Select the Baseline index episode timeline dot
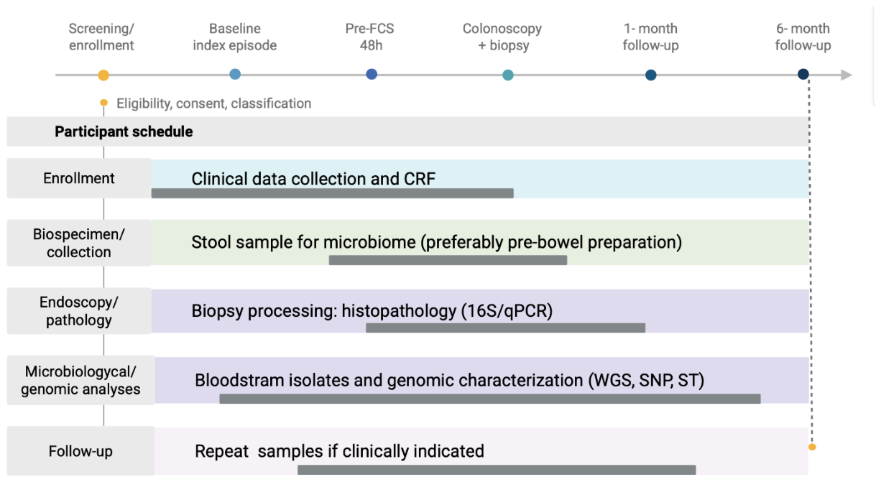 point(235,74)
